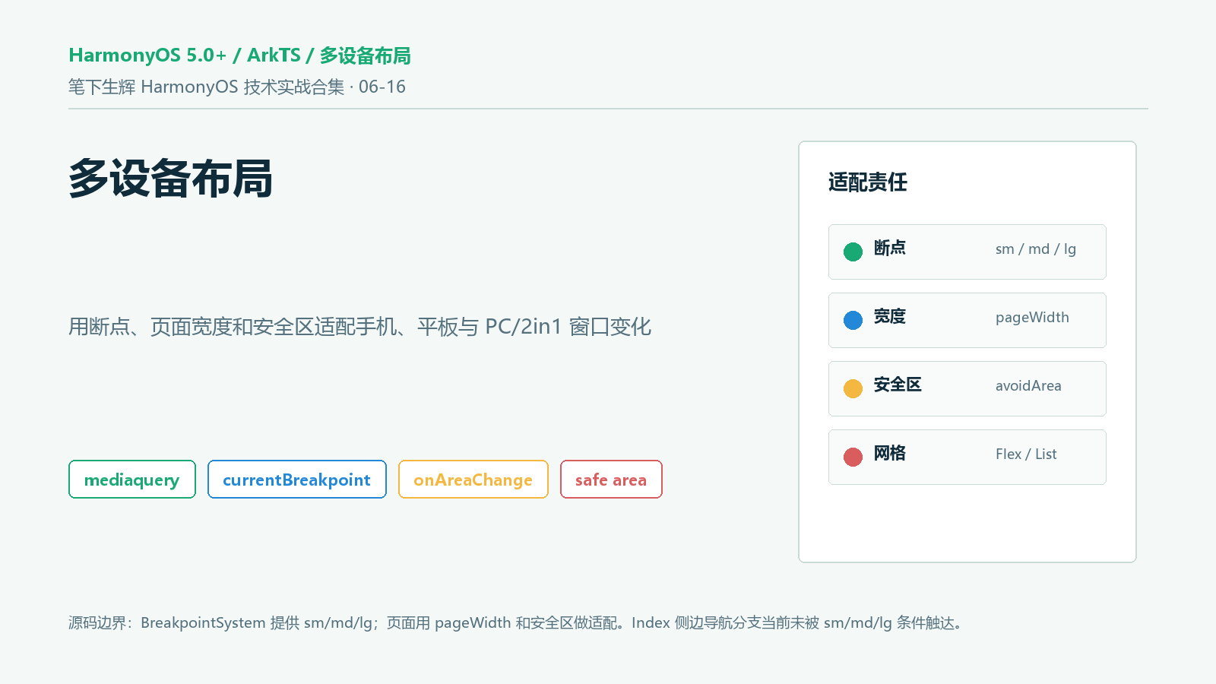Click the description sentence starting 用断点
1216x684 pixels.
[360, 327]
